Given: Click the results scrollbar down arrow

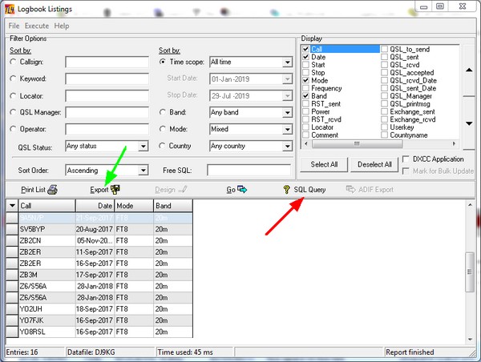Looking at the screenshot, I should 470,340.
